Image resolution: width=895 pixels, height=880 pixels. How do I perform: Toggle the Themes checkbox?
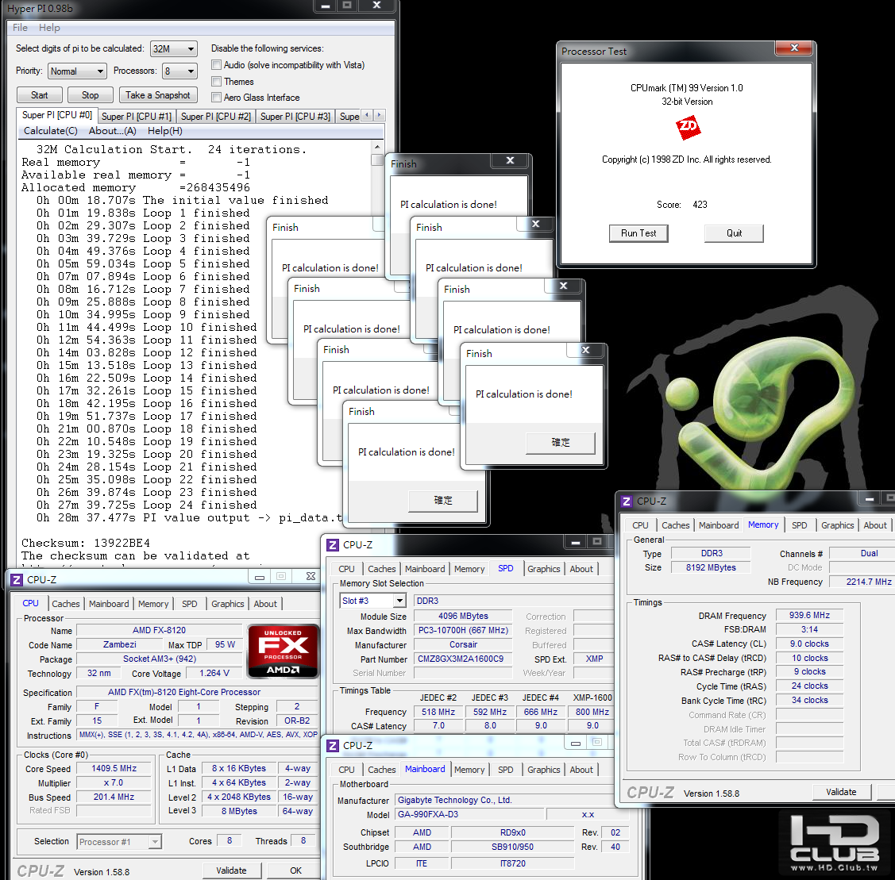tap(216, 82)
